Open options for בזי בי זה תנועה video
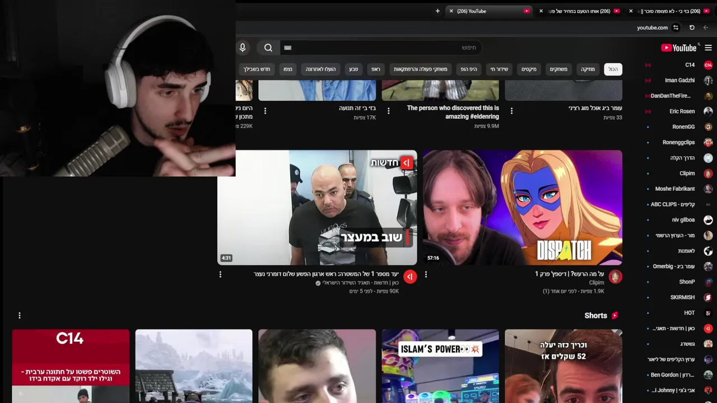Image resolution: width=717 pixels, height=403 pixels. [x=265, y=111]
